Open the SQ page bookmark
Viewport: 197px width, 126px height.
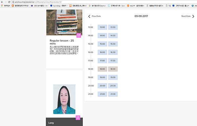pyautogui.click(x=168, y=6)
